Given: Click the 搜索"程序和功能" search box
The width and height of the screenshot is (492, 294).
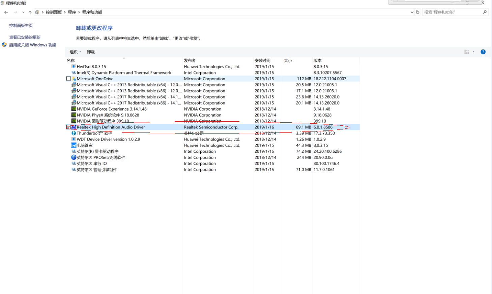Looking at the screenshot, I should (452, 12).
